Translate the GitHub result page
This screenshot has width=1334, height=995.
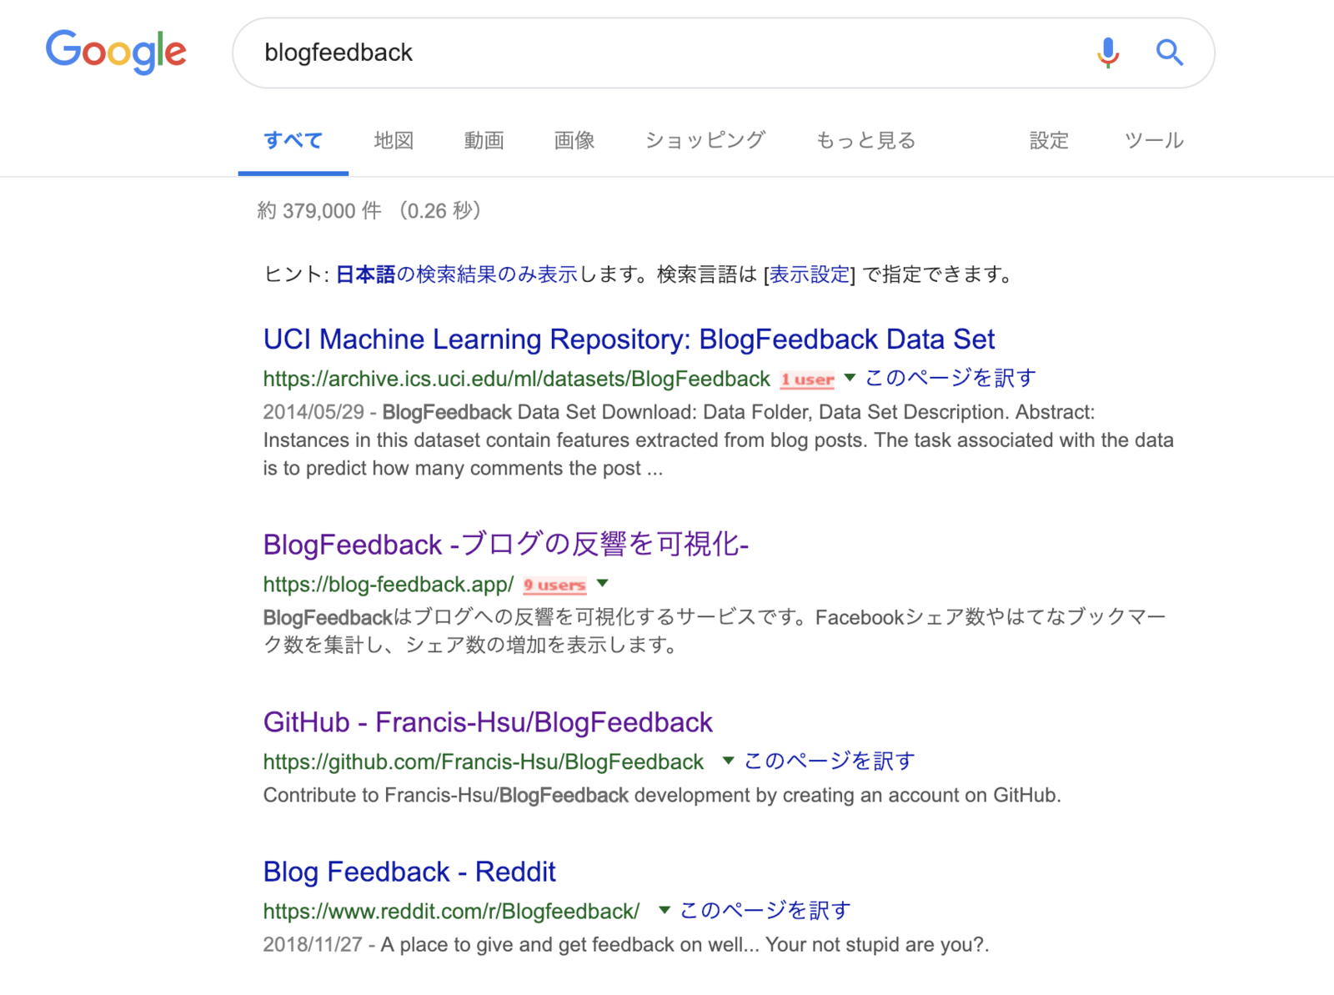click(x=829, y=761)
